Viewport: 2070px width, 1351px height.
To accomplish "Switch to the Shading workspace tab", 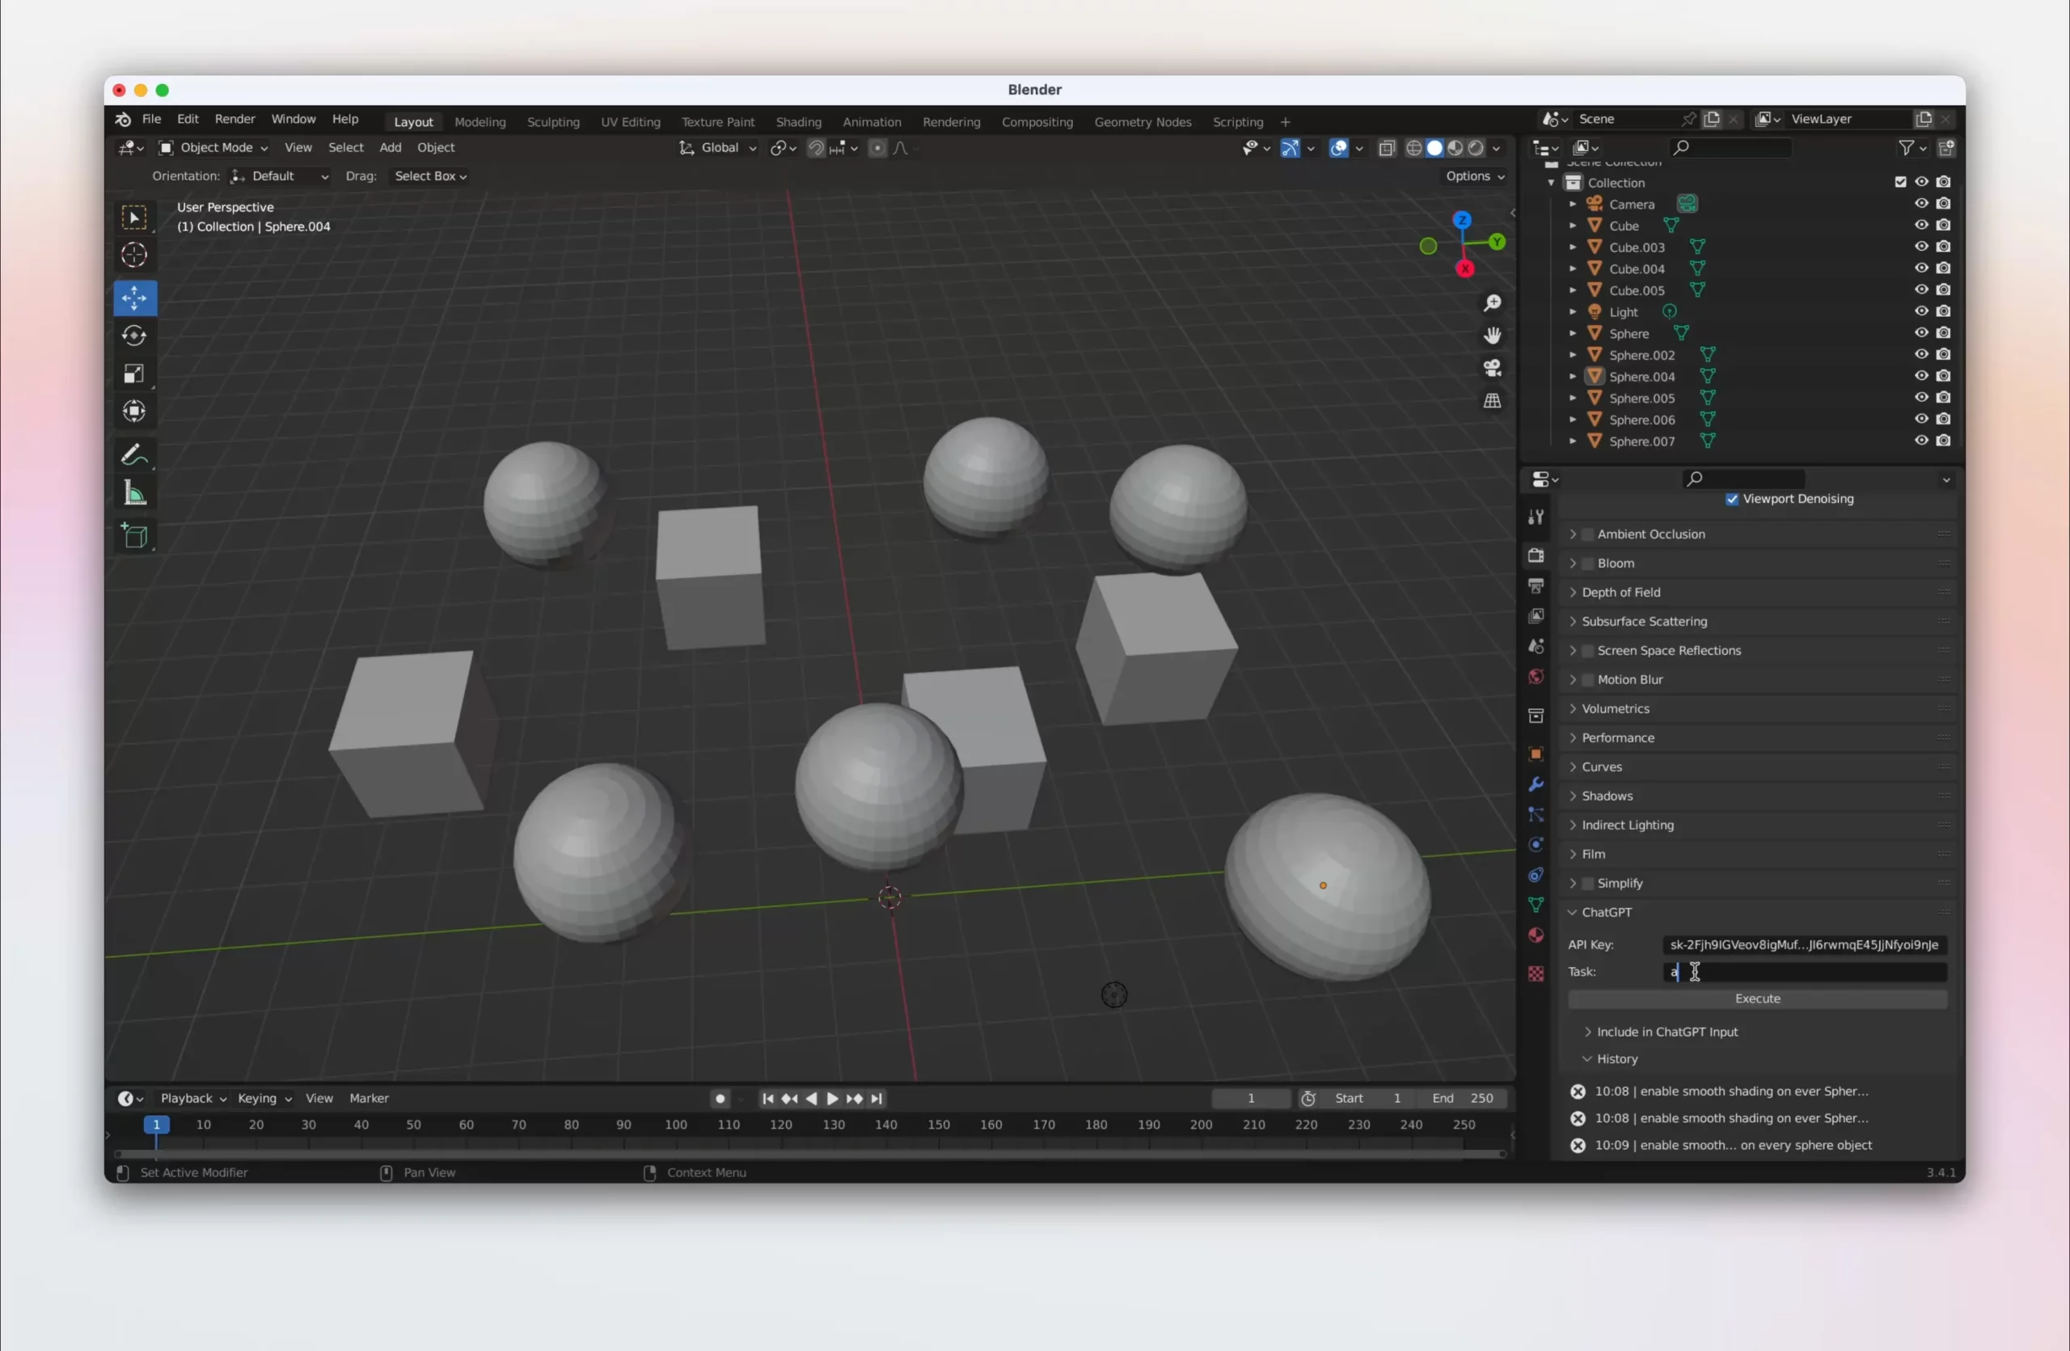I will 797,122.
